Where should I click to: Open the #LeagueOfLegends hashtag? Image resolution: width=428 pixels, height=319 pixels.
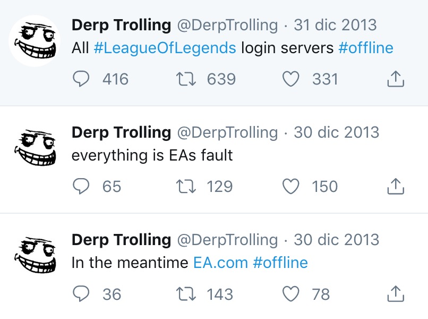pos(165,48)
